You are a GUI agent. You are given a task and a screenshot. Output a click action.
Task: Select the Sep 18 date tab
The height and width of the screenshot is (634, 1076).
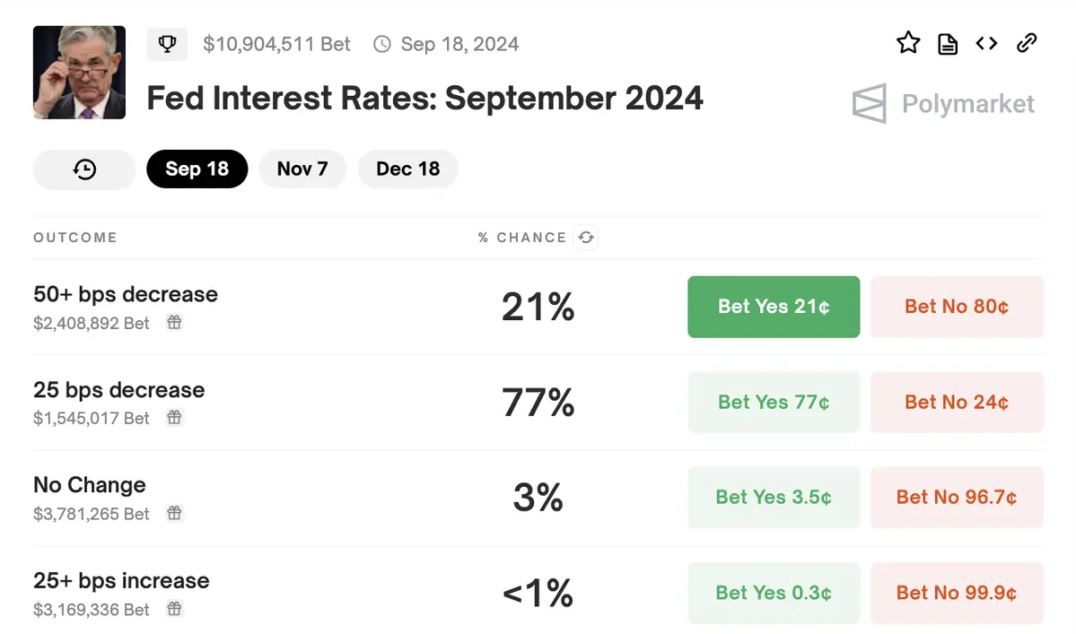[197, 169]
